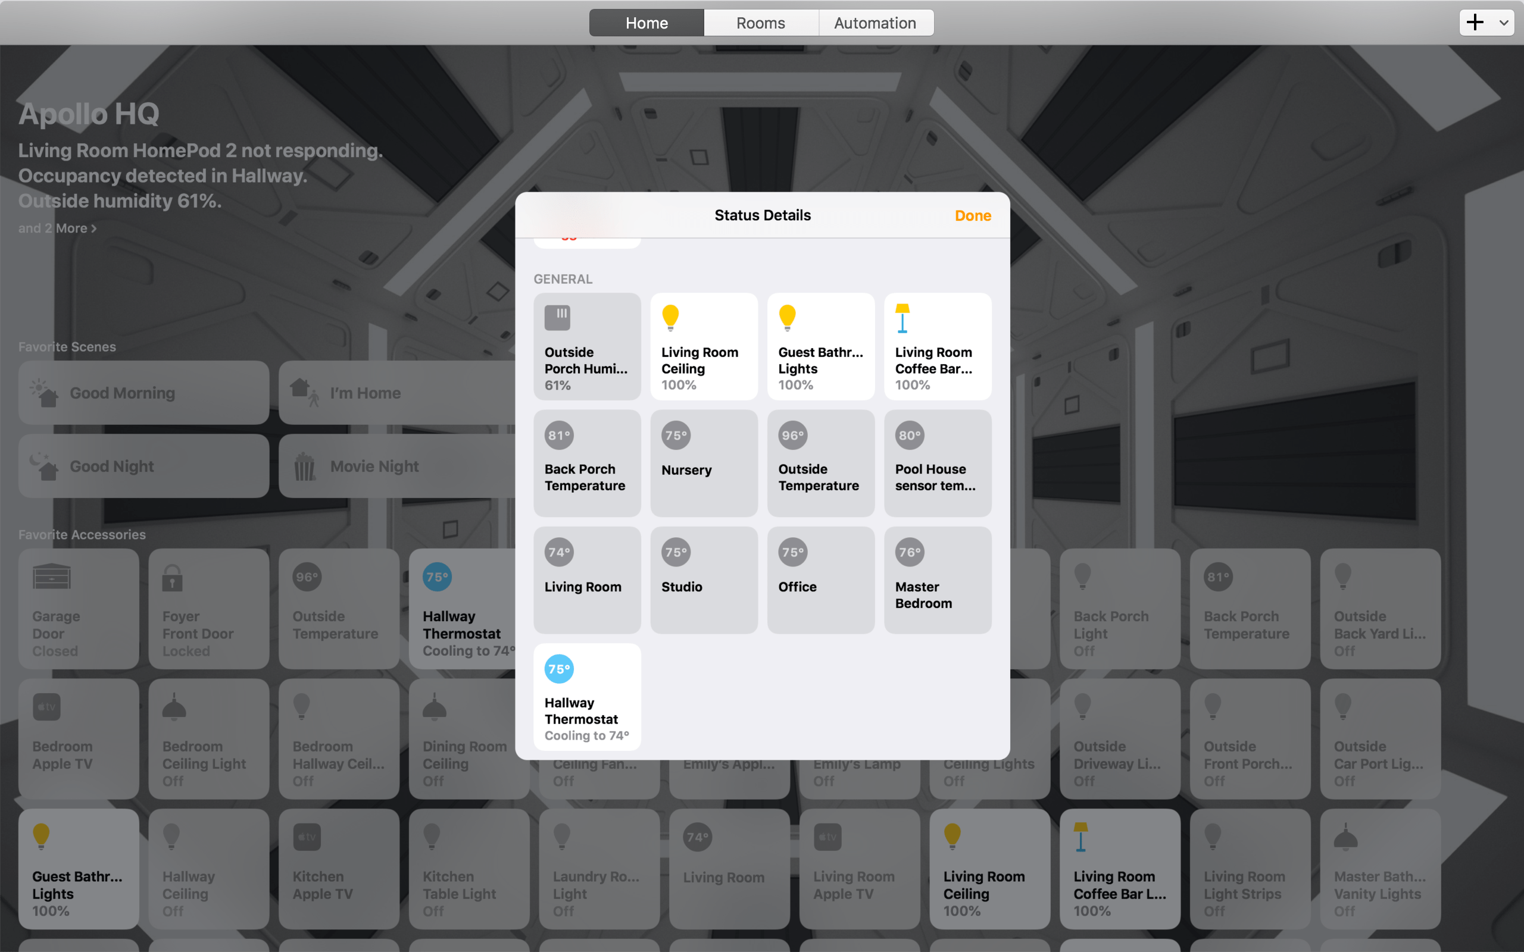1524x952 pixels.
Task: Click the Living Room Coffee Bar lamp icon
Action: click(904, 318)
